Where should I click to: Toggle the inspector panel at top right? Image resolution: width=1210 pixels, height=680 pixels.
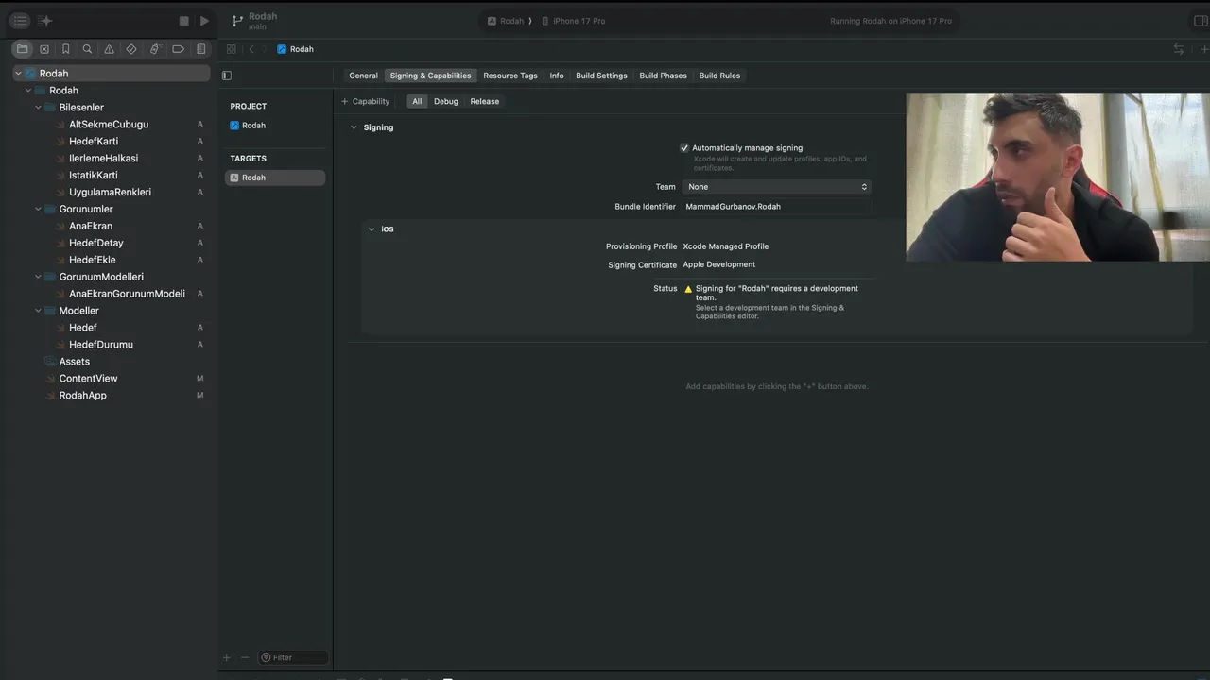tap(1201, 21)
